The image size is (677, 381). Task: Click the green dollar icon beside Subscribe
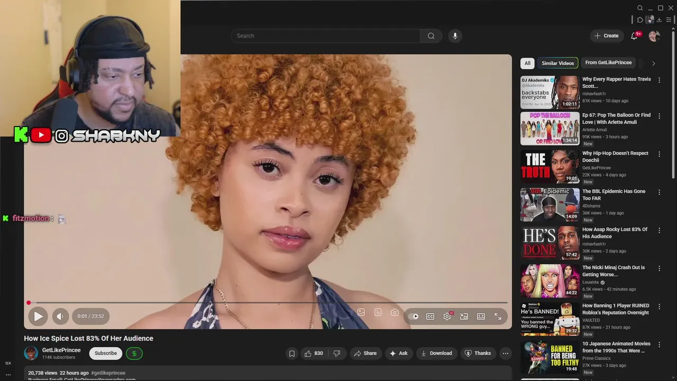tap(134, 353)
